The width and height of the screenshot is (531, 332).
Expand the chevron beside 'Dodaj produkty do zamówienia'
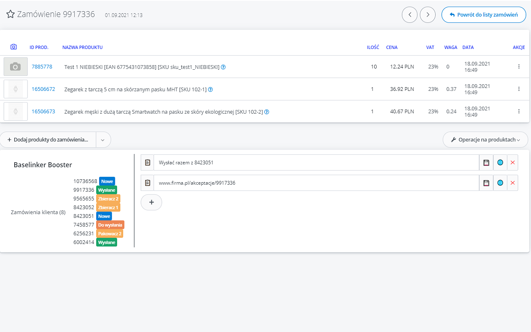(x=102, y=139)
